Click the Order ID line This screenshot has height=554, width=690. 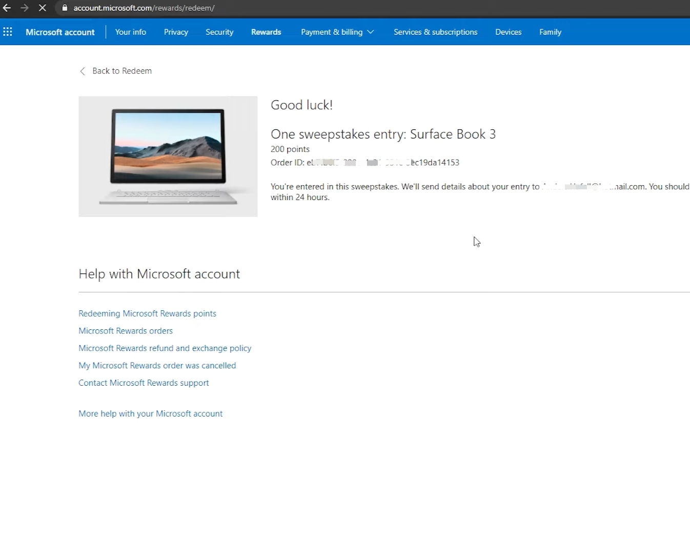pos(365,163)
